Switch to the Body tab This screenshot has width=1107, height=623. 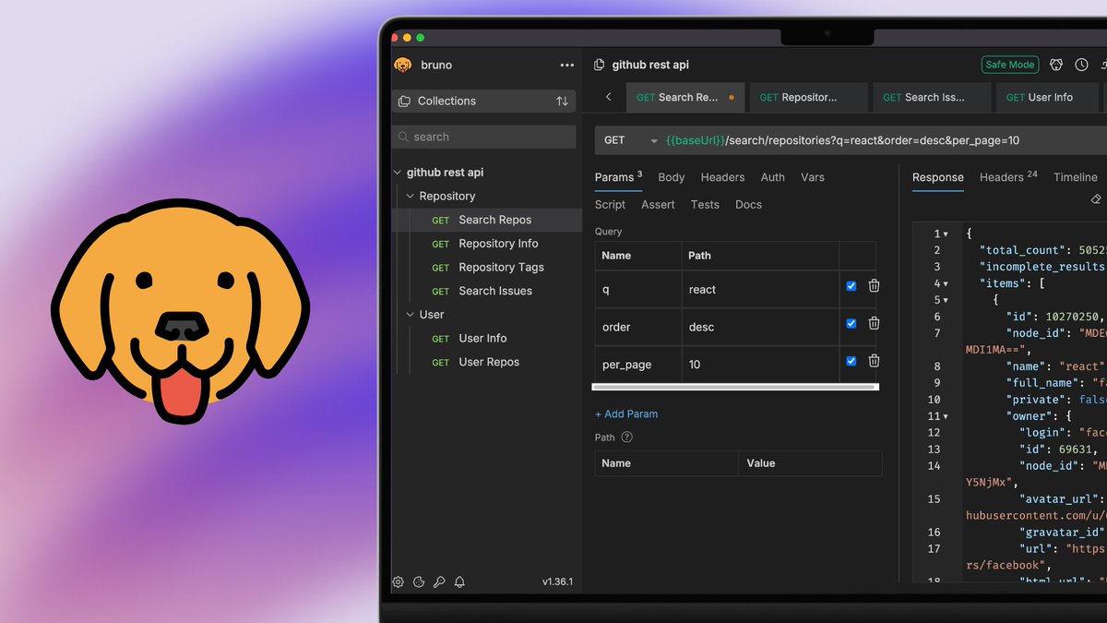point(672,177)
